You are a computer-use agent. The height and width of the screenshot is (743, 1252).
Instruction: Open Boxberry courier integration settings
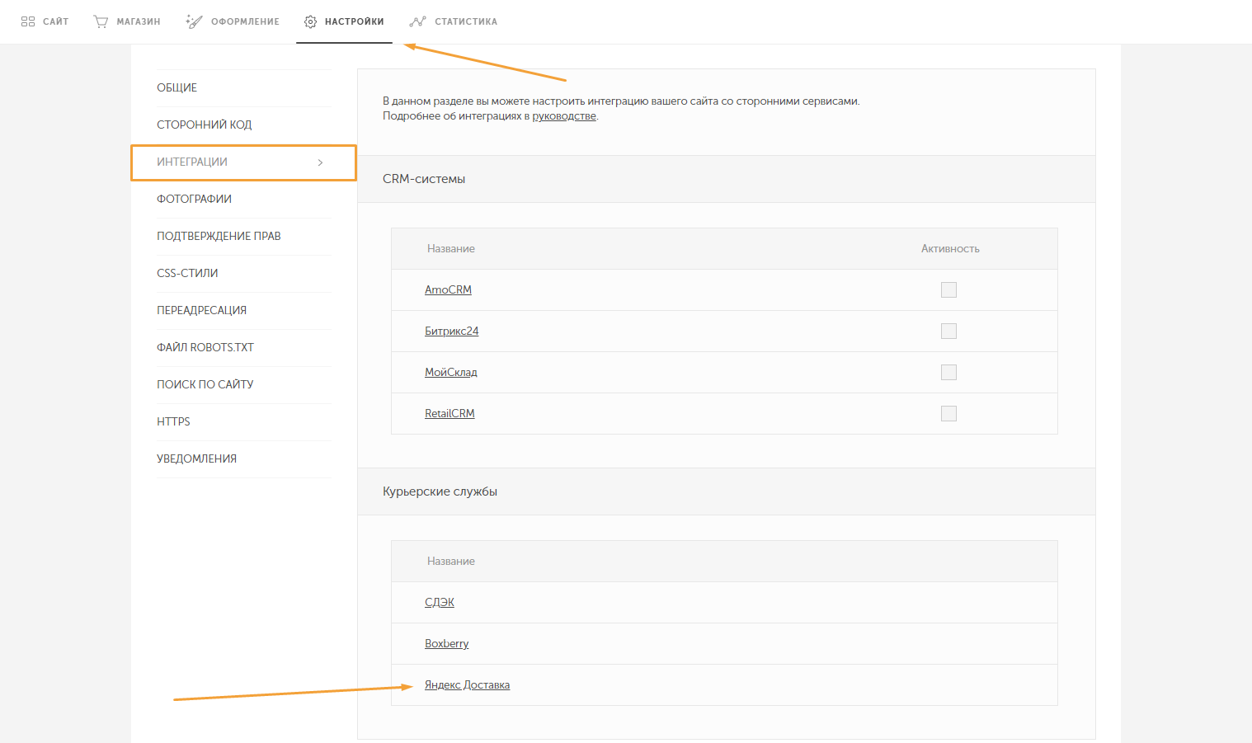446,643
